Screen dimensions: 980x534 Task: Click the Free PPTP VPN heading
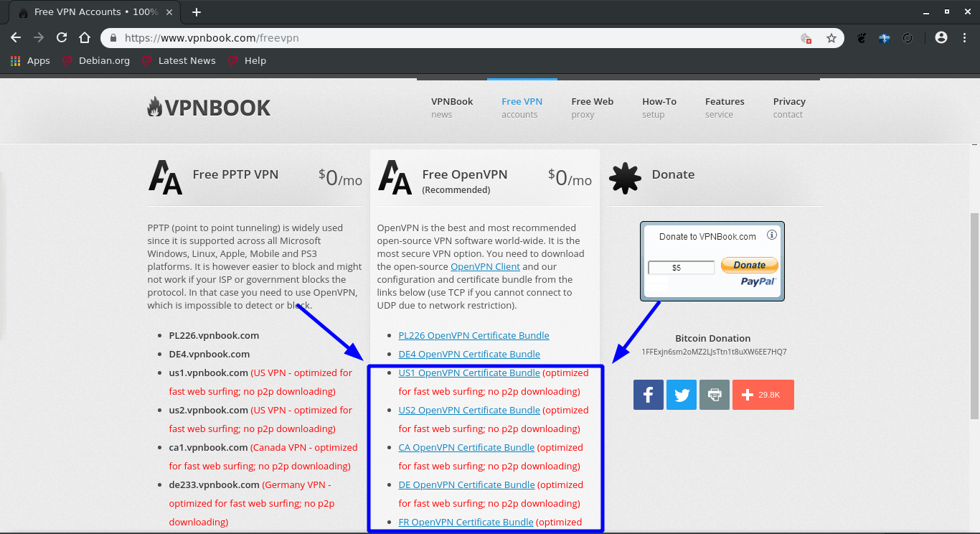tap(235, 174)
